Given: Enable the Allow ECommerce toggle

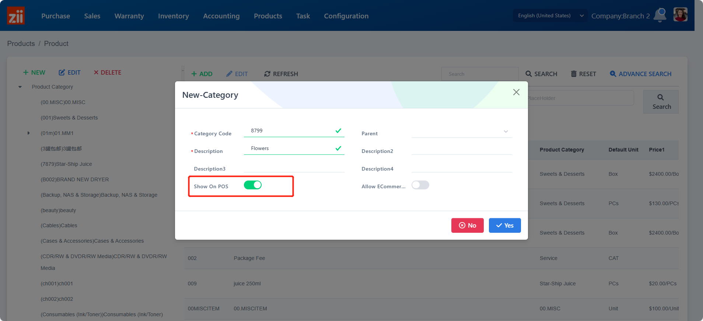Looking at the screenshot, I should click(x=420, y=185).
